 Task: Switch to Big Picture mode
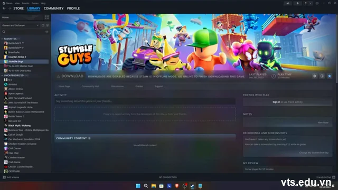[317, 3]
